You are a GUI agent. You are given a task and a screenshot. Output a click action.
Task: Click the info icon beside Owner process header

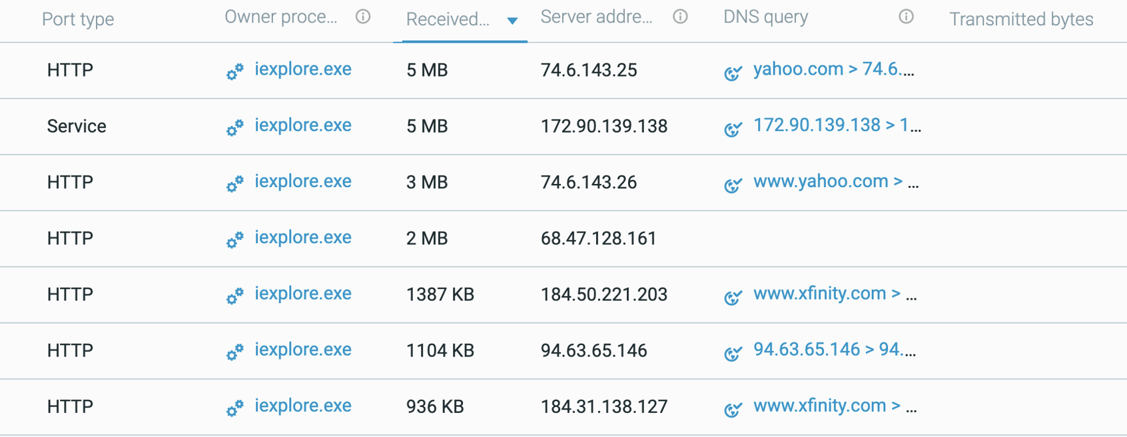tap(363, 17)
